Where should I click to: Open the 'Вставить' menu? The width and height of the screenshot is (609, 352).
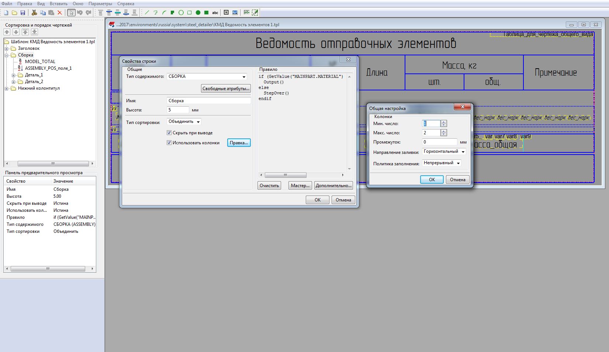(58, 4)
